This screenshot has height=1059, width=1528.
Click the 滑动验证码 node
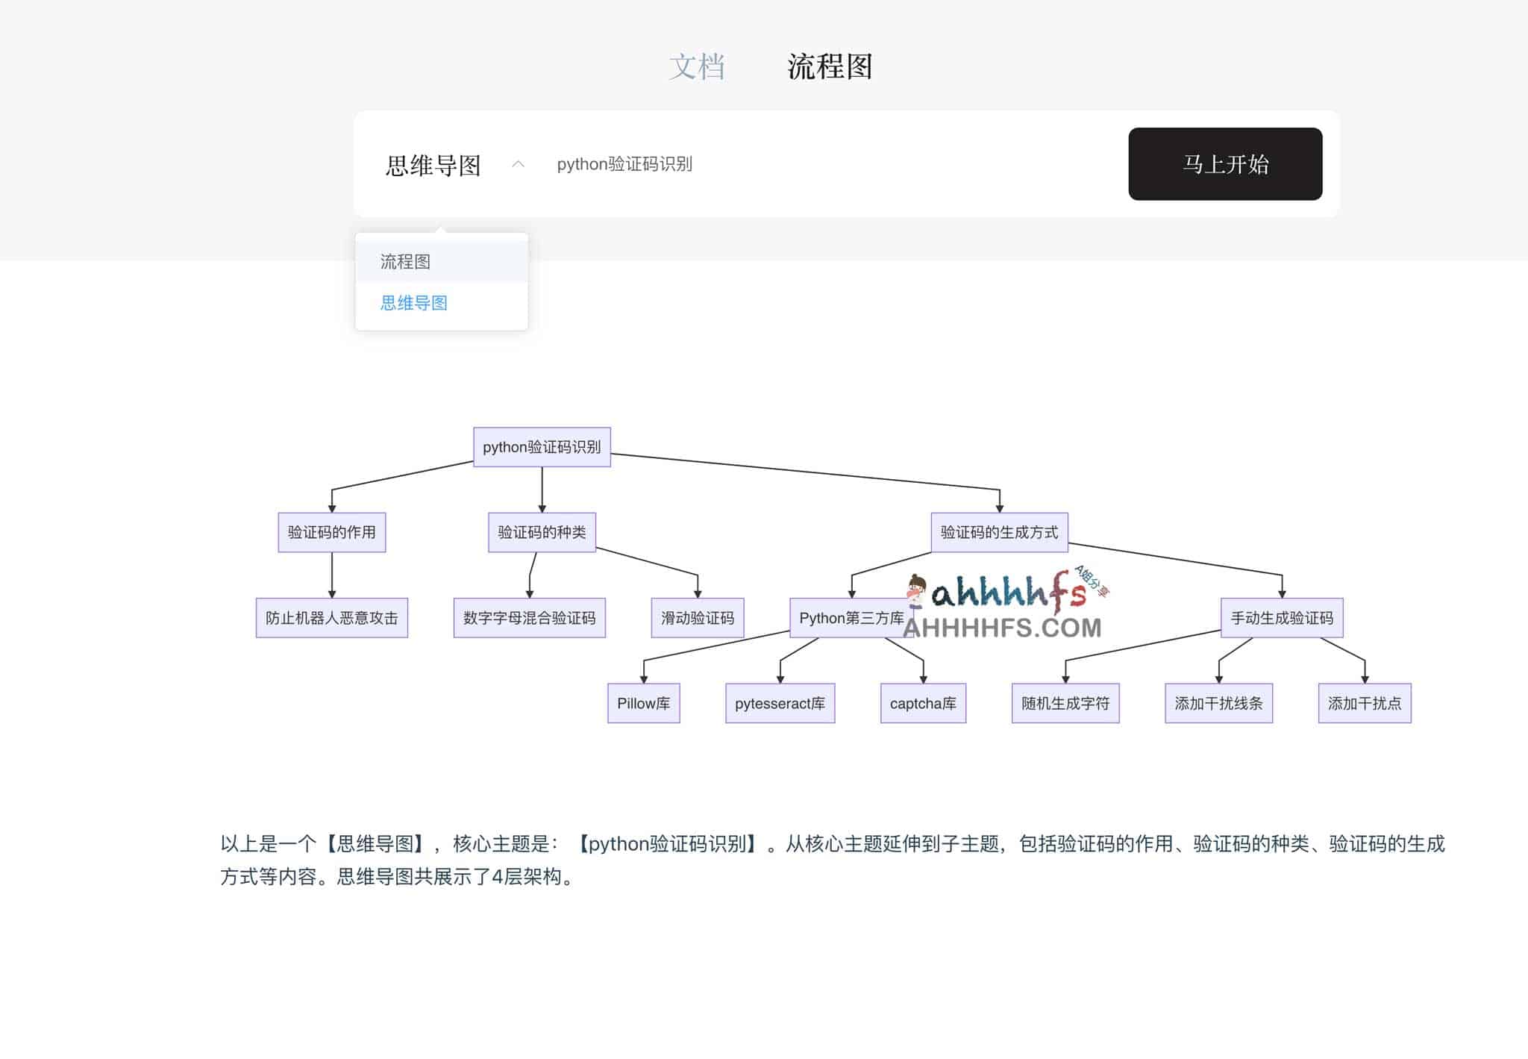[698, 618]
